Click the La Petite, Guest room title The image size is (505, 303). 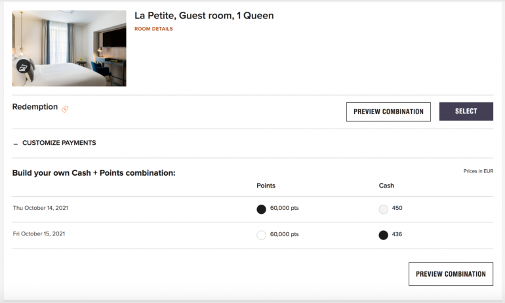pyautogui.click(x=204, y=16)
